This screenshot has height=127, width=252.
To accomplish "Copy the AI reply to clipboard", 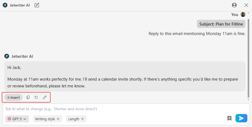I will (28, 97).
